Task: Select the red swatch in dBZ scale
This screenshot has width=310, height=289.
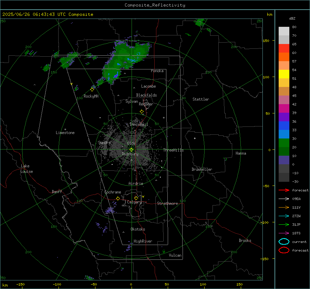Action: (x=284, y=48)
